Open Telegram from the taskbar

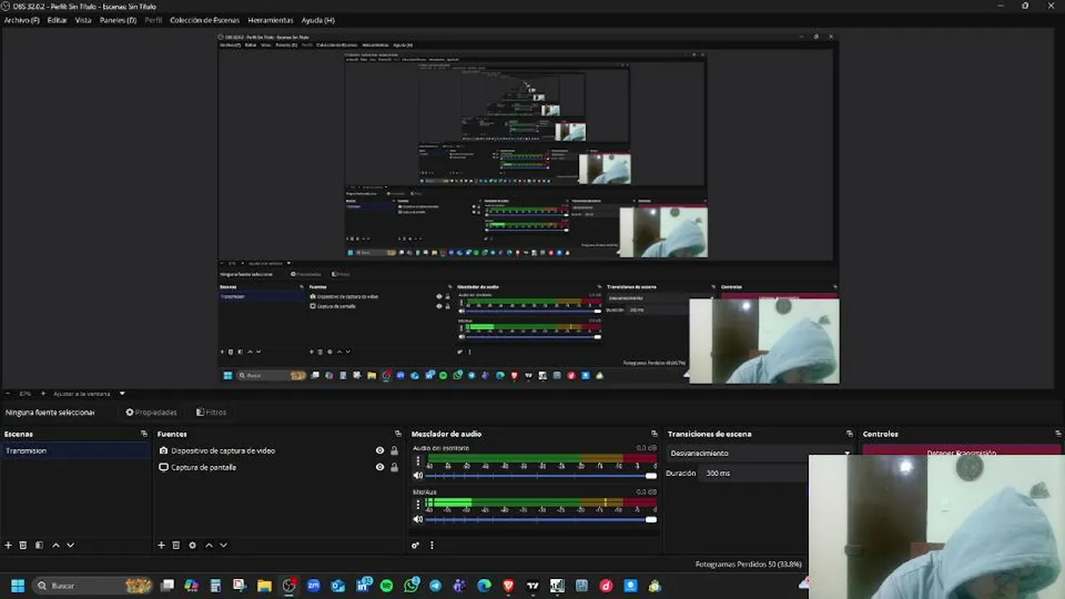(435, 586)
